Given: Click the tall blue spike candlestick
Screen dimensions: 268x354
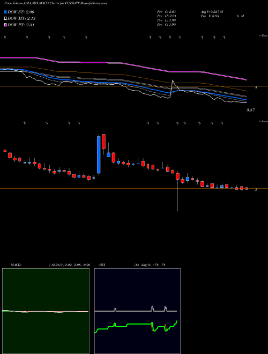Looking at the screenshot, I should 99,155.
